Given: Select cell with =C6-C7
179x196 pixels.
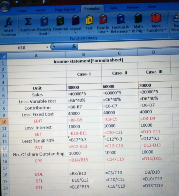Looking at the screenshot, I should tap(121, 106).
